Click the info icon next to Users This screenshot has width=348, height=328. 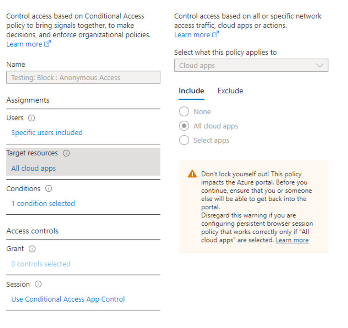point(32,118)
